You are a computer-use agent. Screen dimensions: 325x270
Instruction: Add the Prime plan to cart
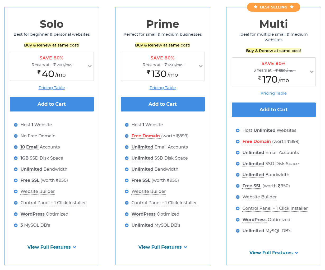(x=163, y=104)
